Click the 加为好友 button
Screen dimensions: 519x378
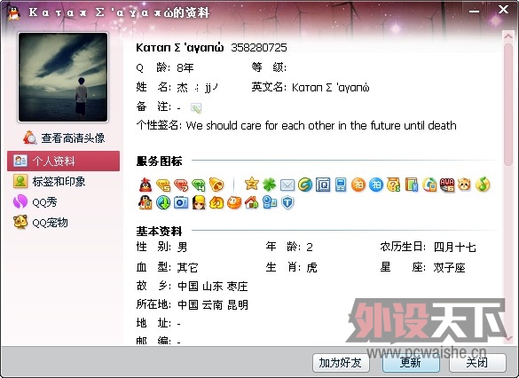coord(341,363)
